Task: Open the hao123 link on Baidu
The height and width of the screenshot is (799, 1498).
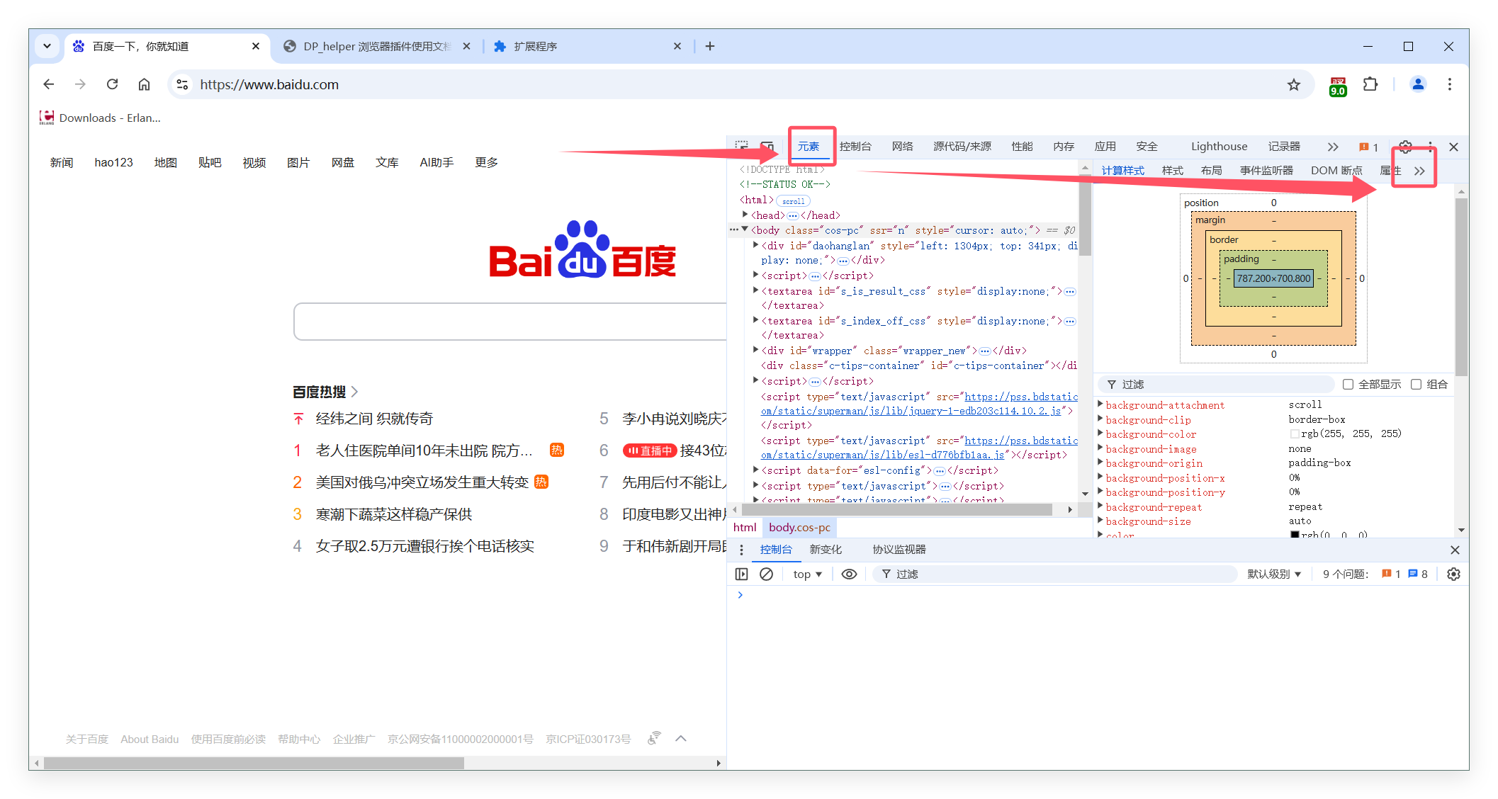Action: (113, 163)
